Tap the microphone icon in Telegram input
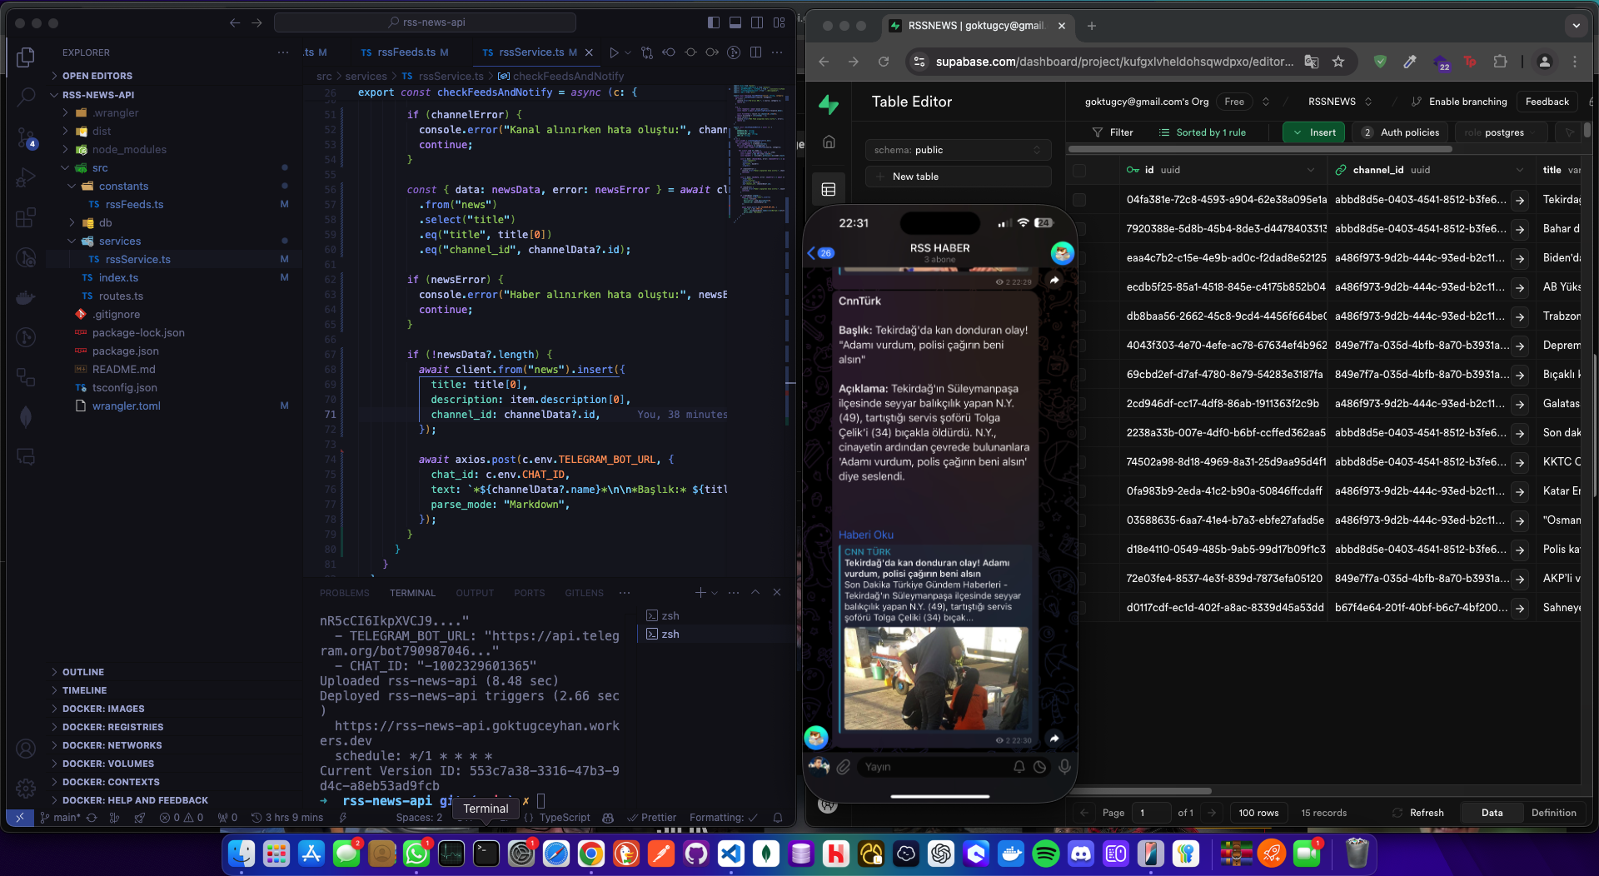The image size is (1599, 876). (x=1064, y=767)
